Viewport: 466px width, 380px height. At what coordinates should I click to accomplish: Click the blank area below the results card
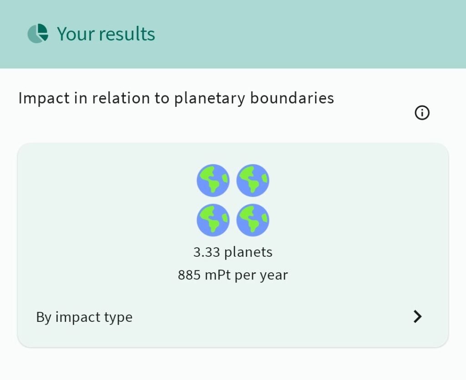(233, 365)
